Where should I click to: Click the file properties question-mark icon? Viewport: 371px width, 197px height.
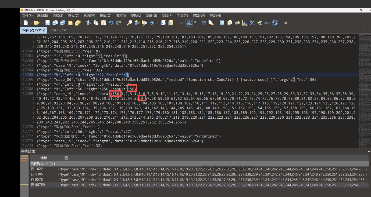pyautogui.click(x=230, y=23)
